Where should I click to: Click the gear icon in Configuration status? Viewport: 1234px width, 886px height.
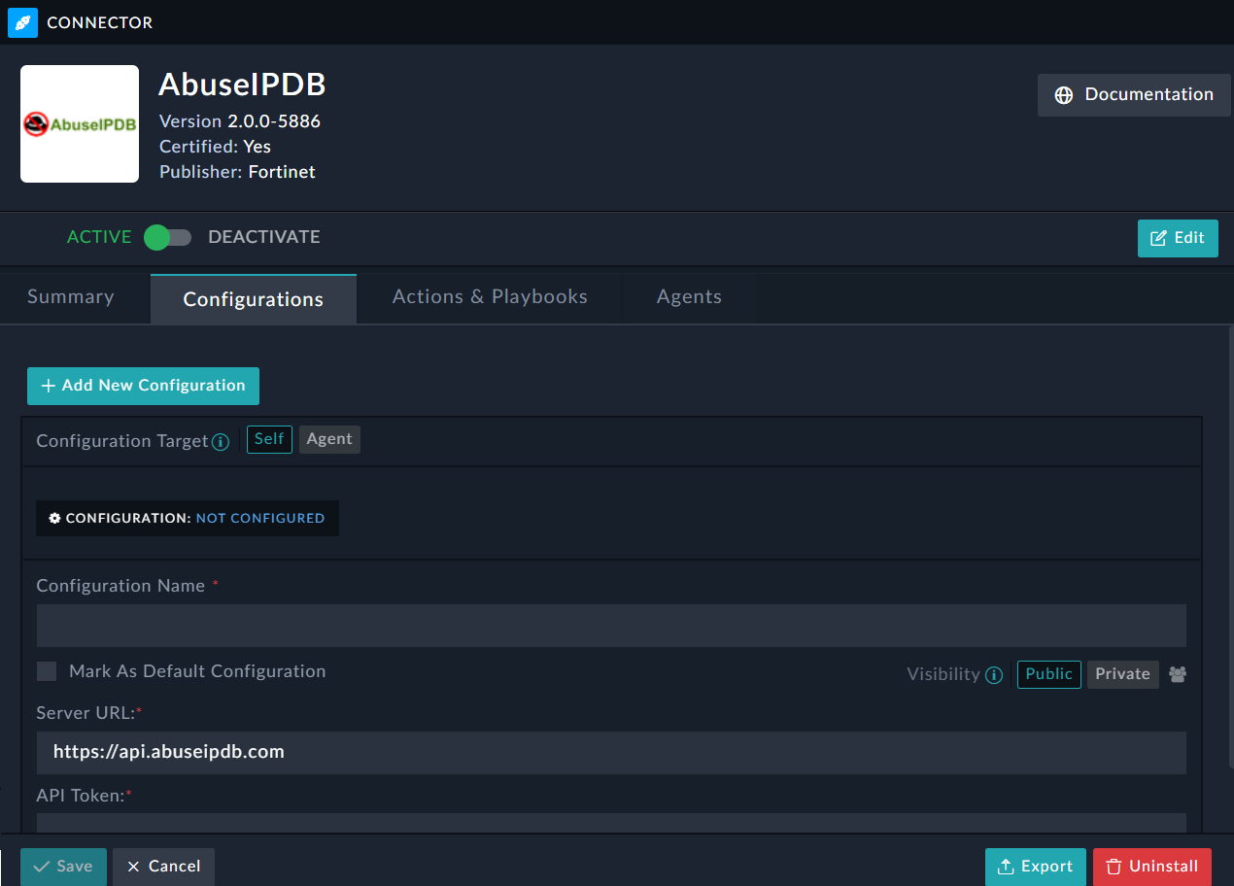pyautogui.click(x=55, y=519)
